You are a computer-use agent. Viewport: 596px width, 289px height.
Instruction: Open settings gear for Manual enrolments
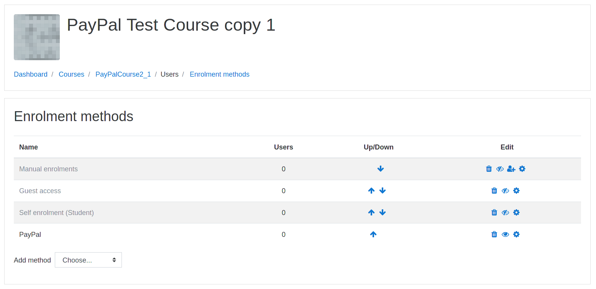pos(522,169)
